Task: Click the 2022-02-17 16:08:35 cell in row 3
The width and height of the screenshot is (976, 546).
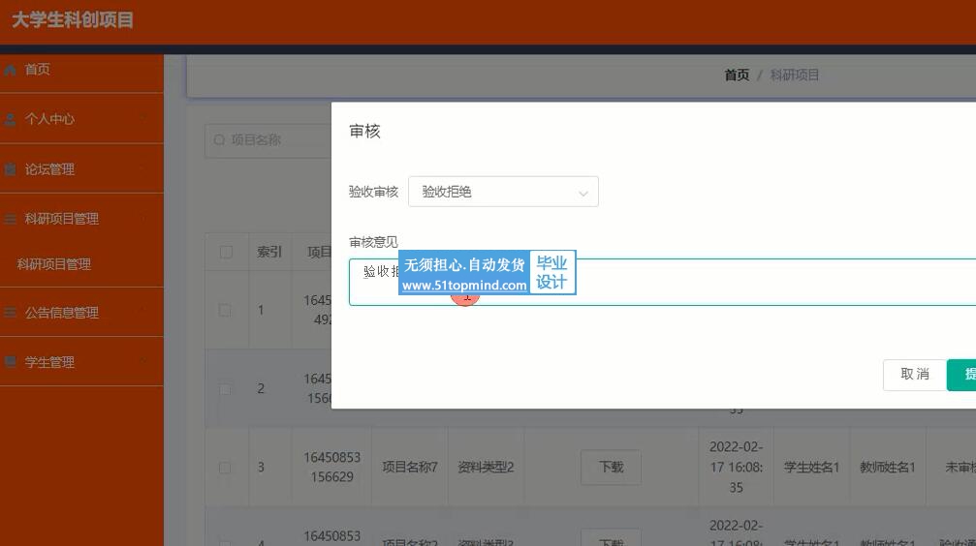Action: tap(737, 467)
